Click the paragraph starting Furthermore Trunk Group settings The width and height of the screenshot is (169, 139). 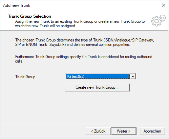click(x=84, y=59)
